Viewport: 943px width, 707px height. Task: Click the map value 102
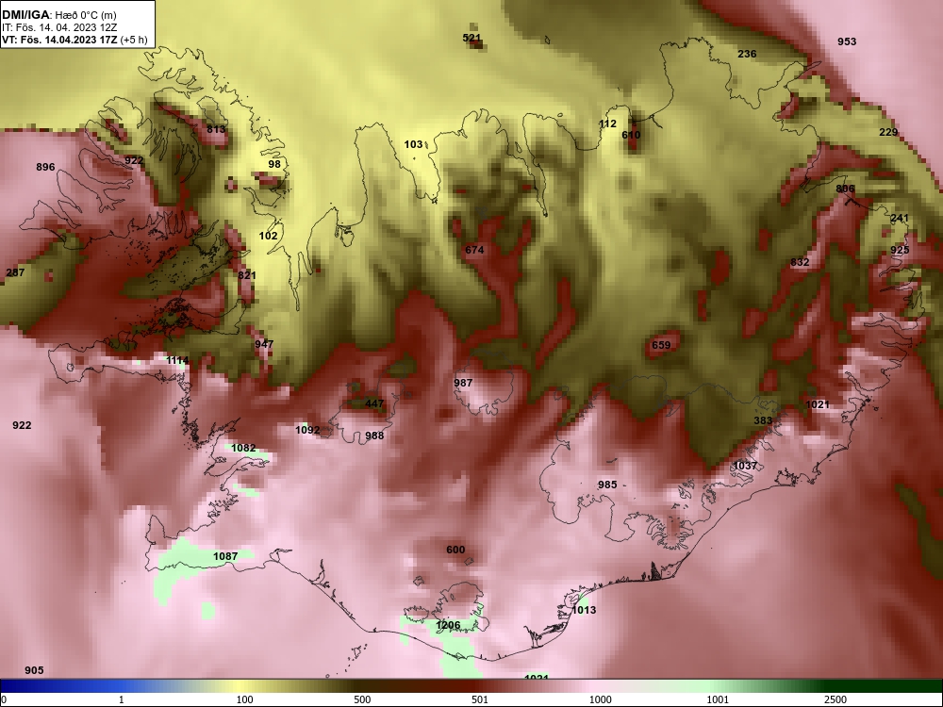(x=268, y=236)
